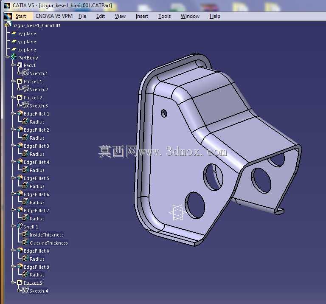Image resolution: width=326 pixels, height=304 pixels.
Task: Click the yz plane icon
Action: [x=14, y=41]
